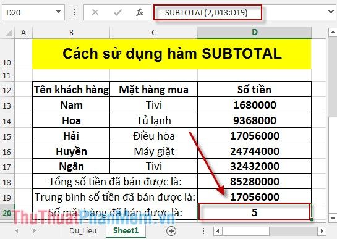The width and height of the screenshot is (337, 239).
Task: Click the horizontal scrollbar thumb
Action: coord(246,231)
